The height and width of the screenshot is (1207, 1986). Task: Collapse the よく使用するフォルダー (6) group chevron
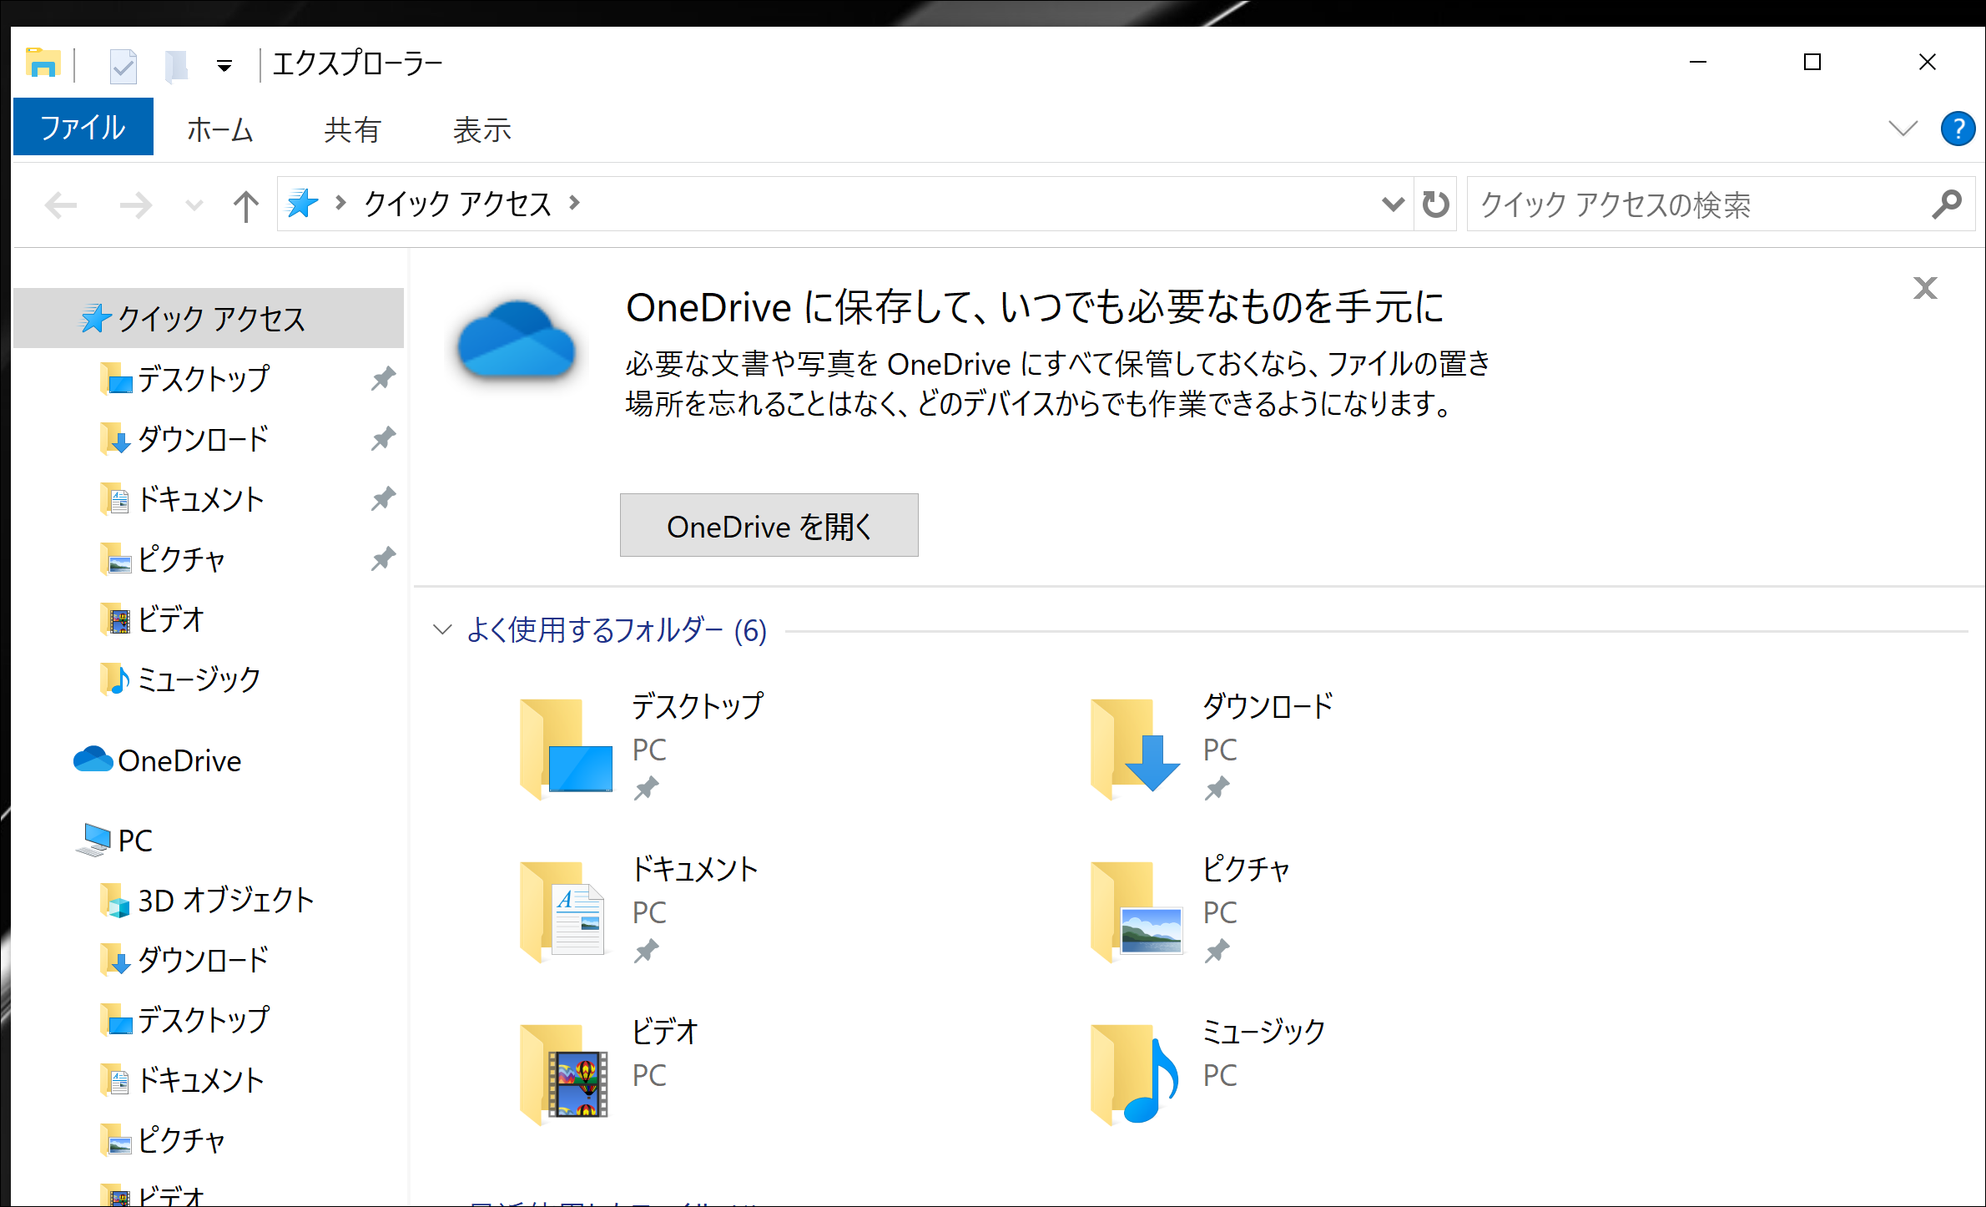click(x=442, y=629)
